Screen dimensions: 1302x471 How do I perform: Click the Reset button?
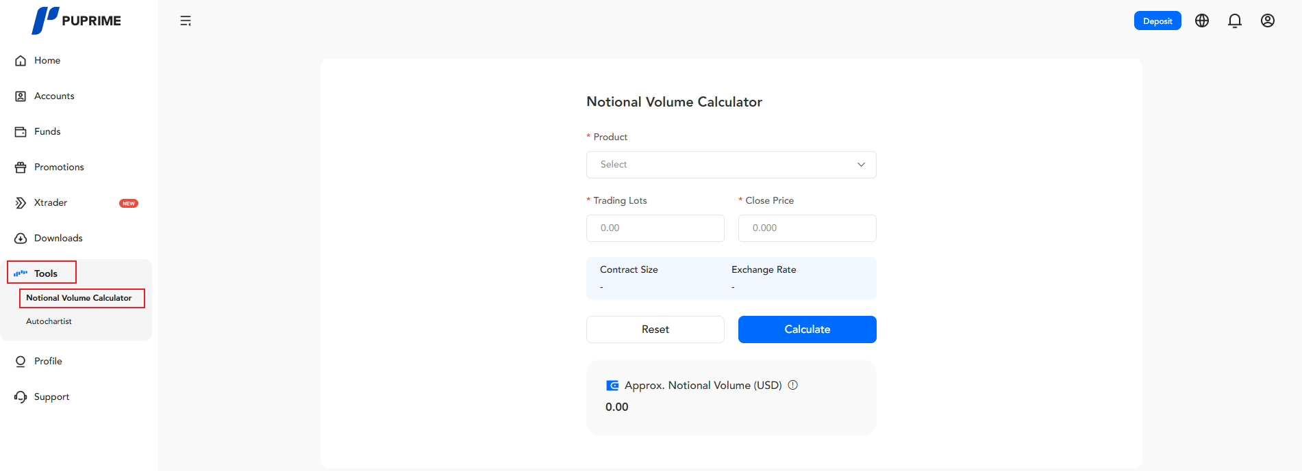[655, 329]
